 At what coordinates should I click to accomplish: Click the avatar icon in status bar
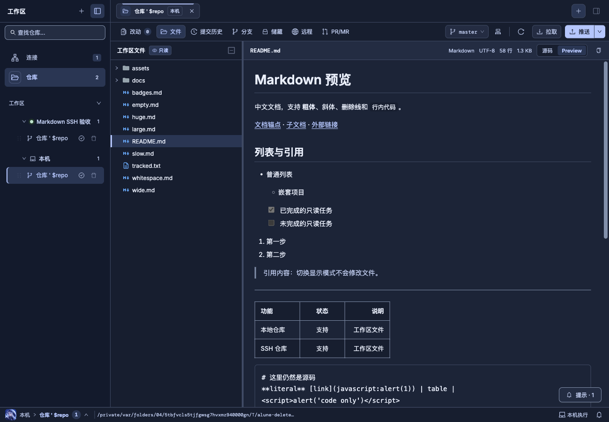(10, 414)
